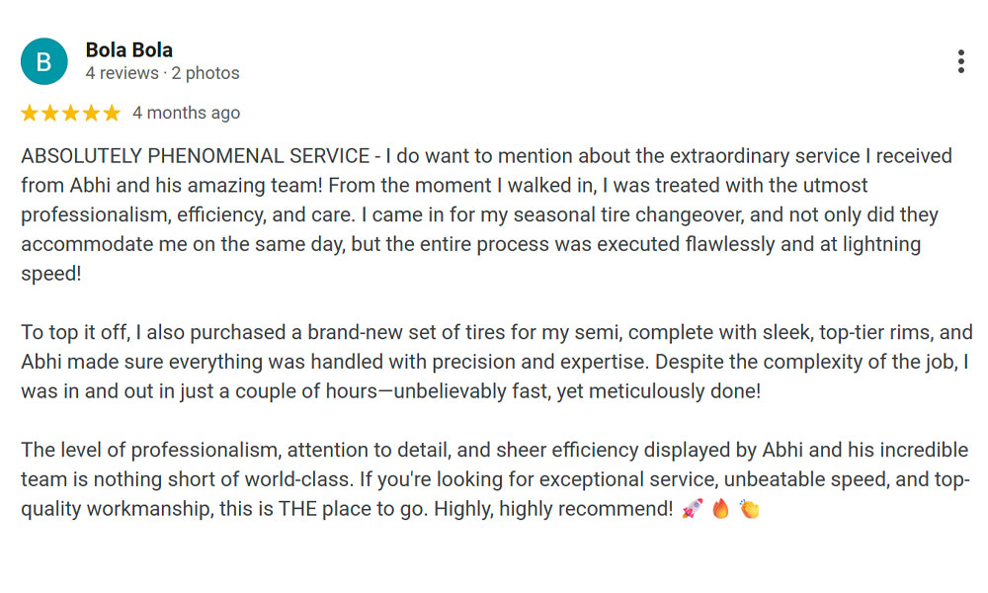Screen dimensions: 988x593
Task: Click the paragraph starting 'To top it off'
Action: (497, 362)
